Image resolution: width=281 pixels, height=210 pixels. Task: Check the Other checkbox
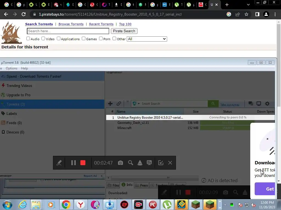pyautogui.click(x=114, y=39)
